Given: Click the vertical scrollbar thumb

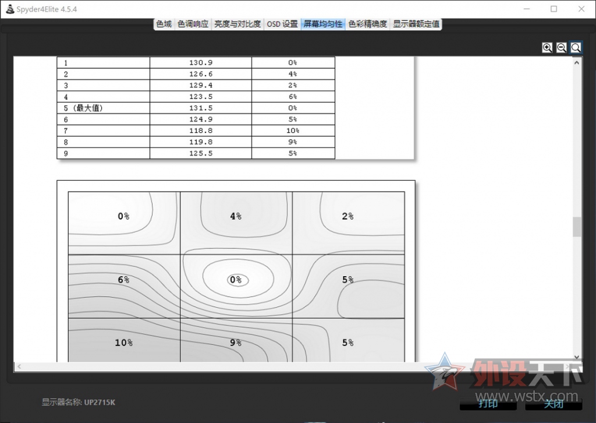Looking at the screenshot, I should pos(577,227).
